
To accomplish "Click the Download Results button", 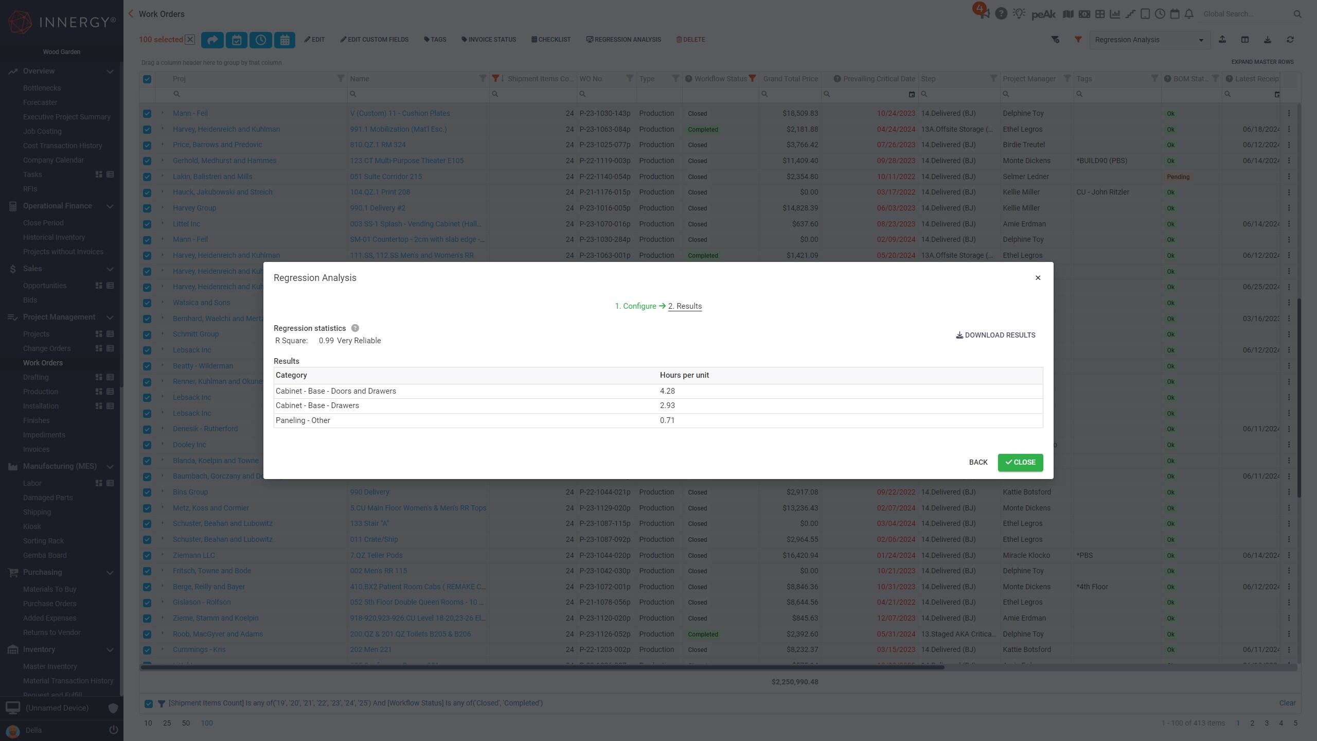I will click(995, 335).
